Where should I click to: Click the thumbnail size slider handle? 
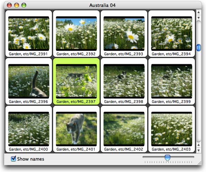point(167,157)
